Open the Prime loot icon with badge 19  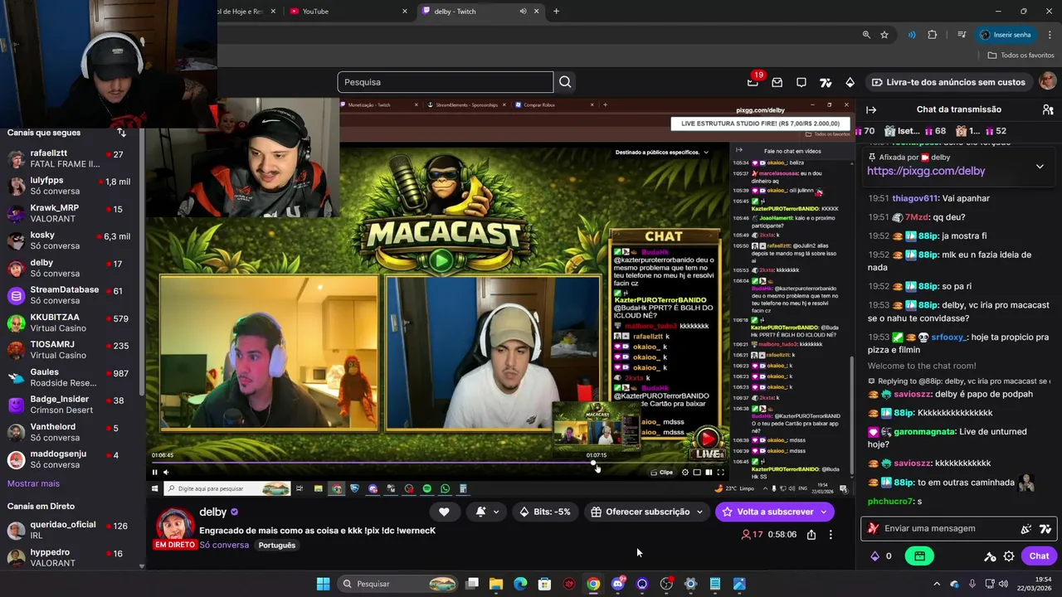coord(753,82)
